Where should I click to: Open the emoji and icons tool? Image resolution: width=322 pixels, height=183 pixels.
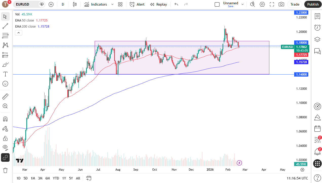[x=5, y=84]
